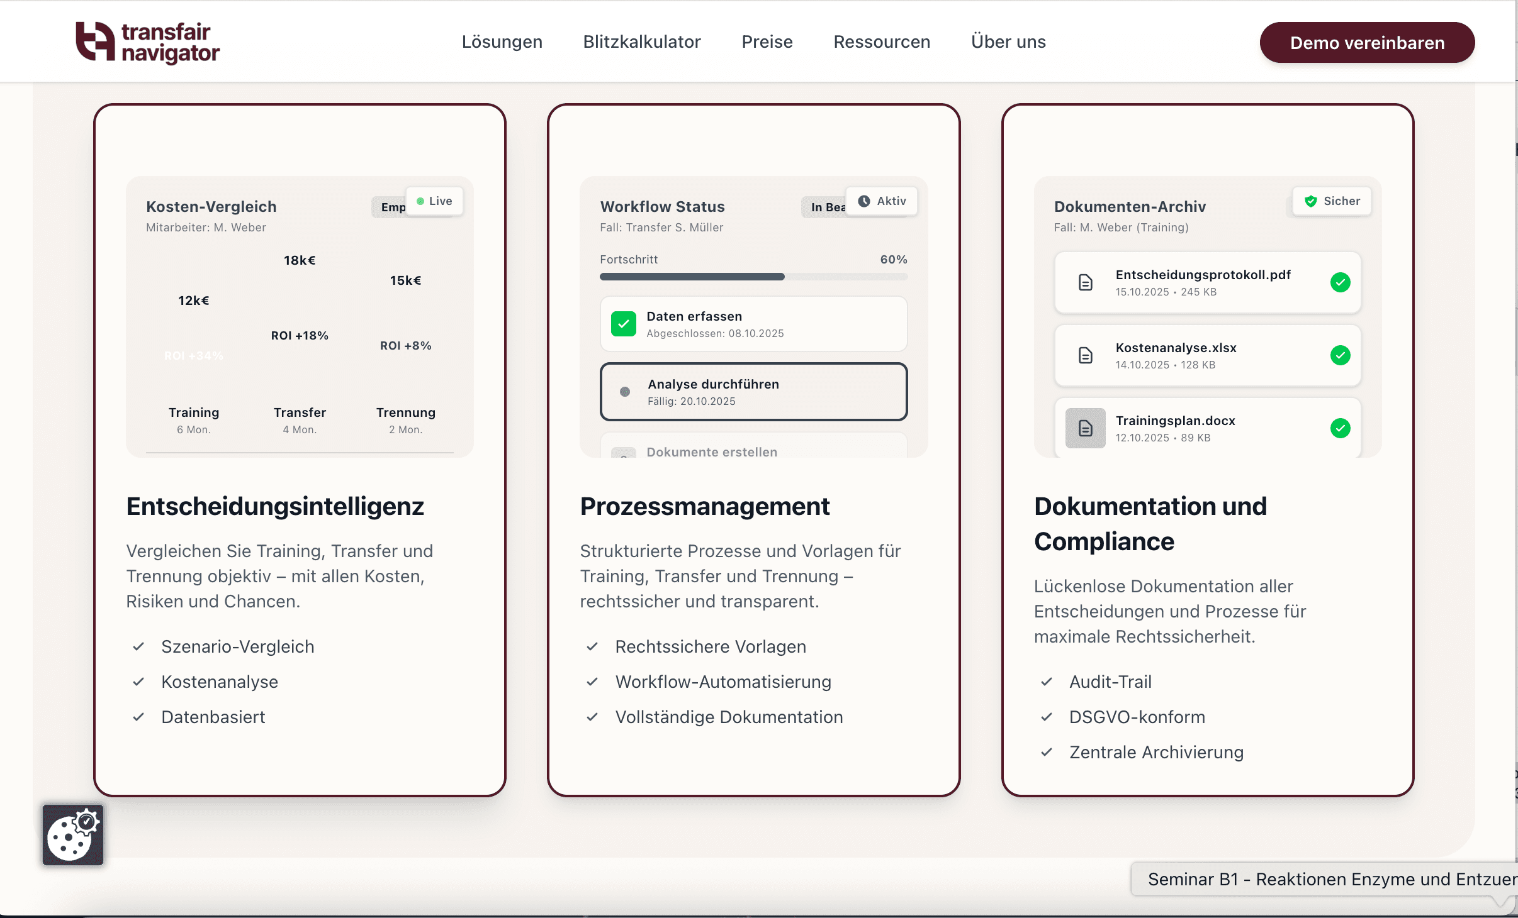The height and width of the screenshot is (918, 1518).
Task: Open the Ressourcen menu item
Action: click(x=881, y=42)
